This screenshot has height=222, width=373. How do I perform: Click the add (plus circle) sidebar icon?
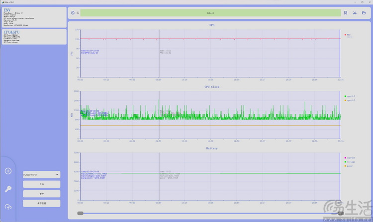8,171
